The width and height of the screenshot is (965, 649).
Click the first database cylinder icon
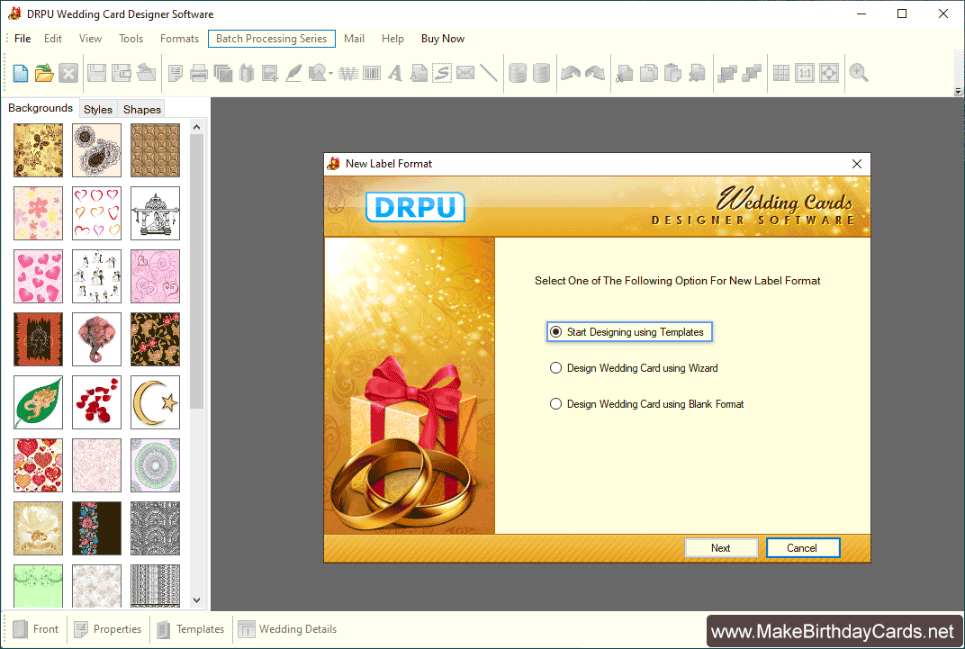coord(519,73)
